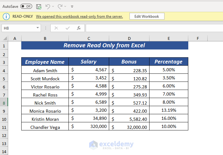Select the Monica Rosario name cell
The image size is (223, 155).
point(45,111)
